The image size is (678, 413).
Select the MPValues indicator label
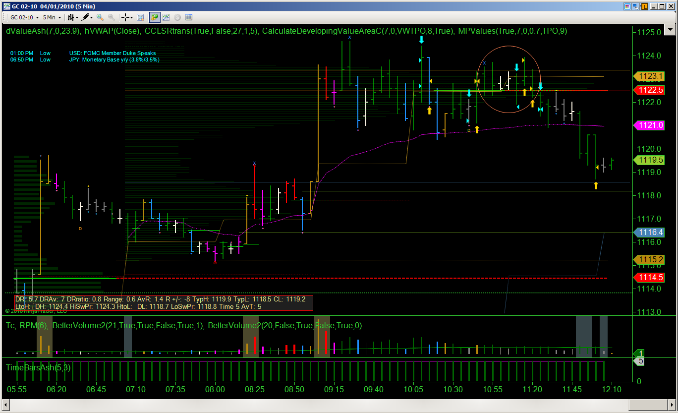pos(512,31)
